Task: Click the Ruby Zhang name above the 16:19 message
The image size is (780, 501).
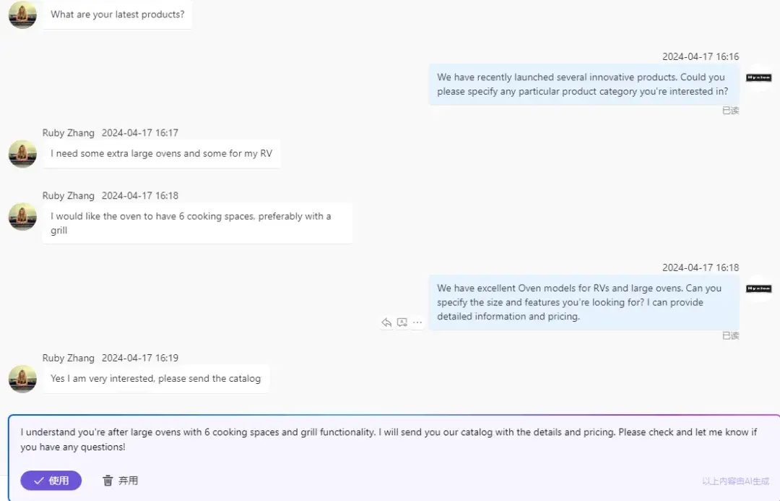Action: tap(68, 358)
